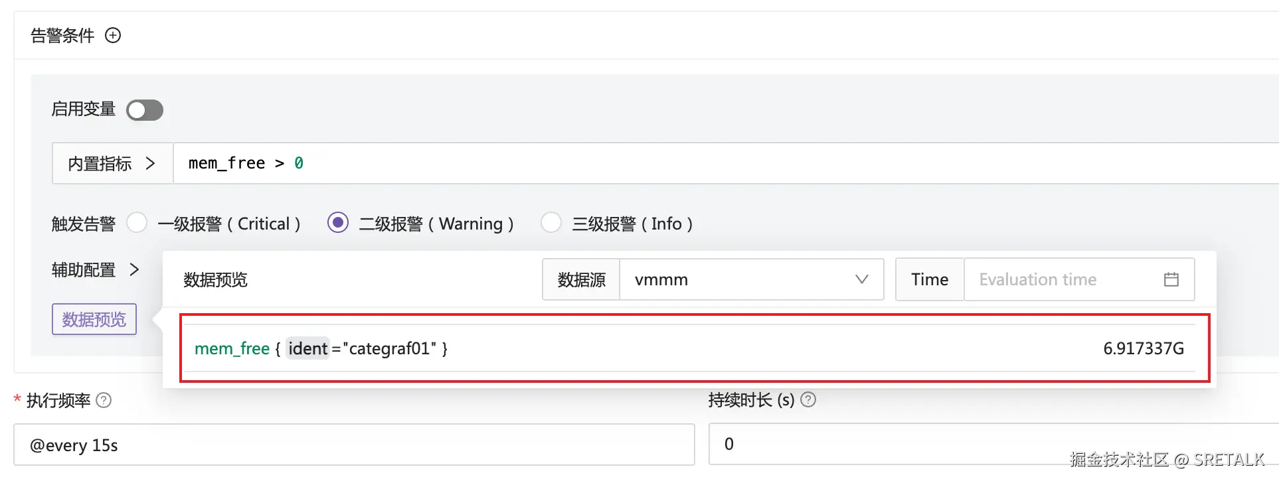The image size is (1279, 483).
Task: Click the 6.917337G result value
Action: [x=1144, y=348]
